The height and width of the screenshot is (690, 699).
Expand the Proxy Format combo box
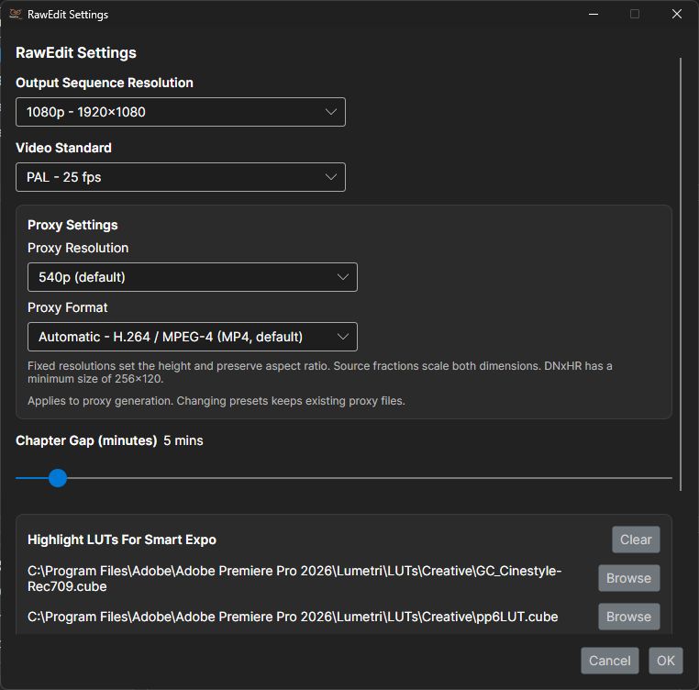(192, 337)
